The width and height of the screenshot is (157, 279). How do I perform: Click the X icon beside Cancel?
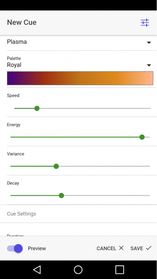coord(121,248)
